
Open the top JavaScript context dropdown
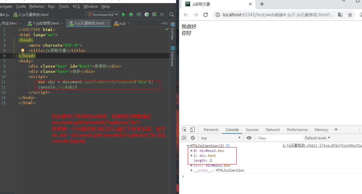coord(221,138)
